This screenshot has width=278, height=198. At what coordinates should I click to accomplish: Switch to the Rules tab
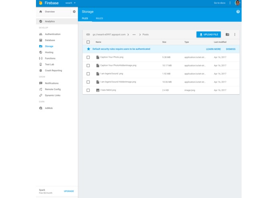(99, 18)
